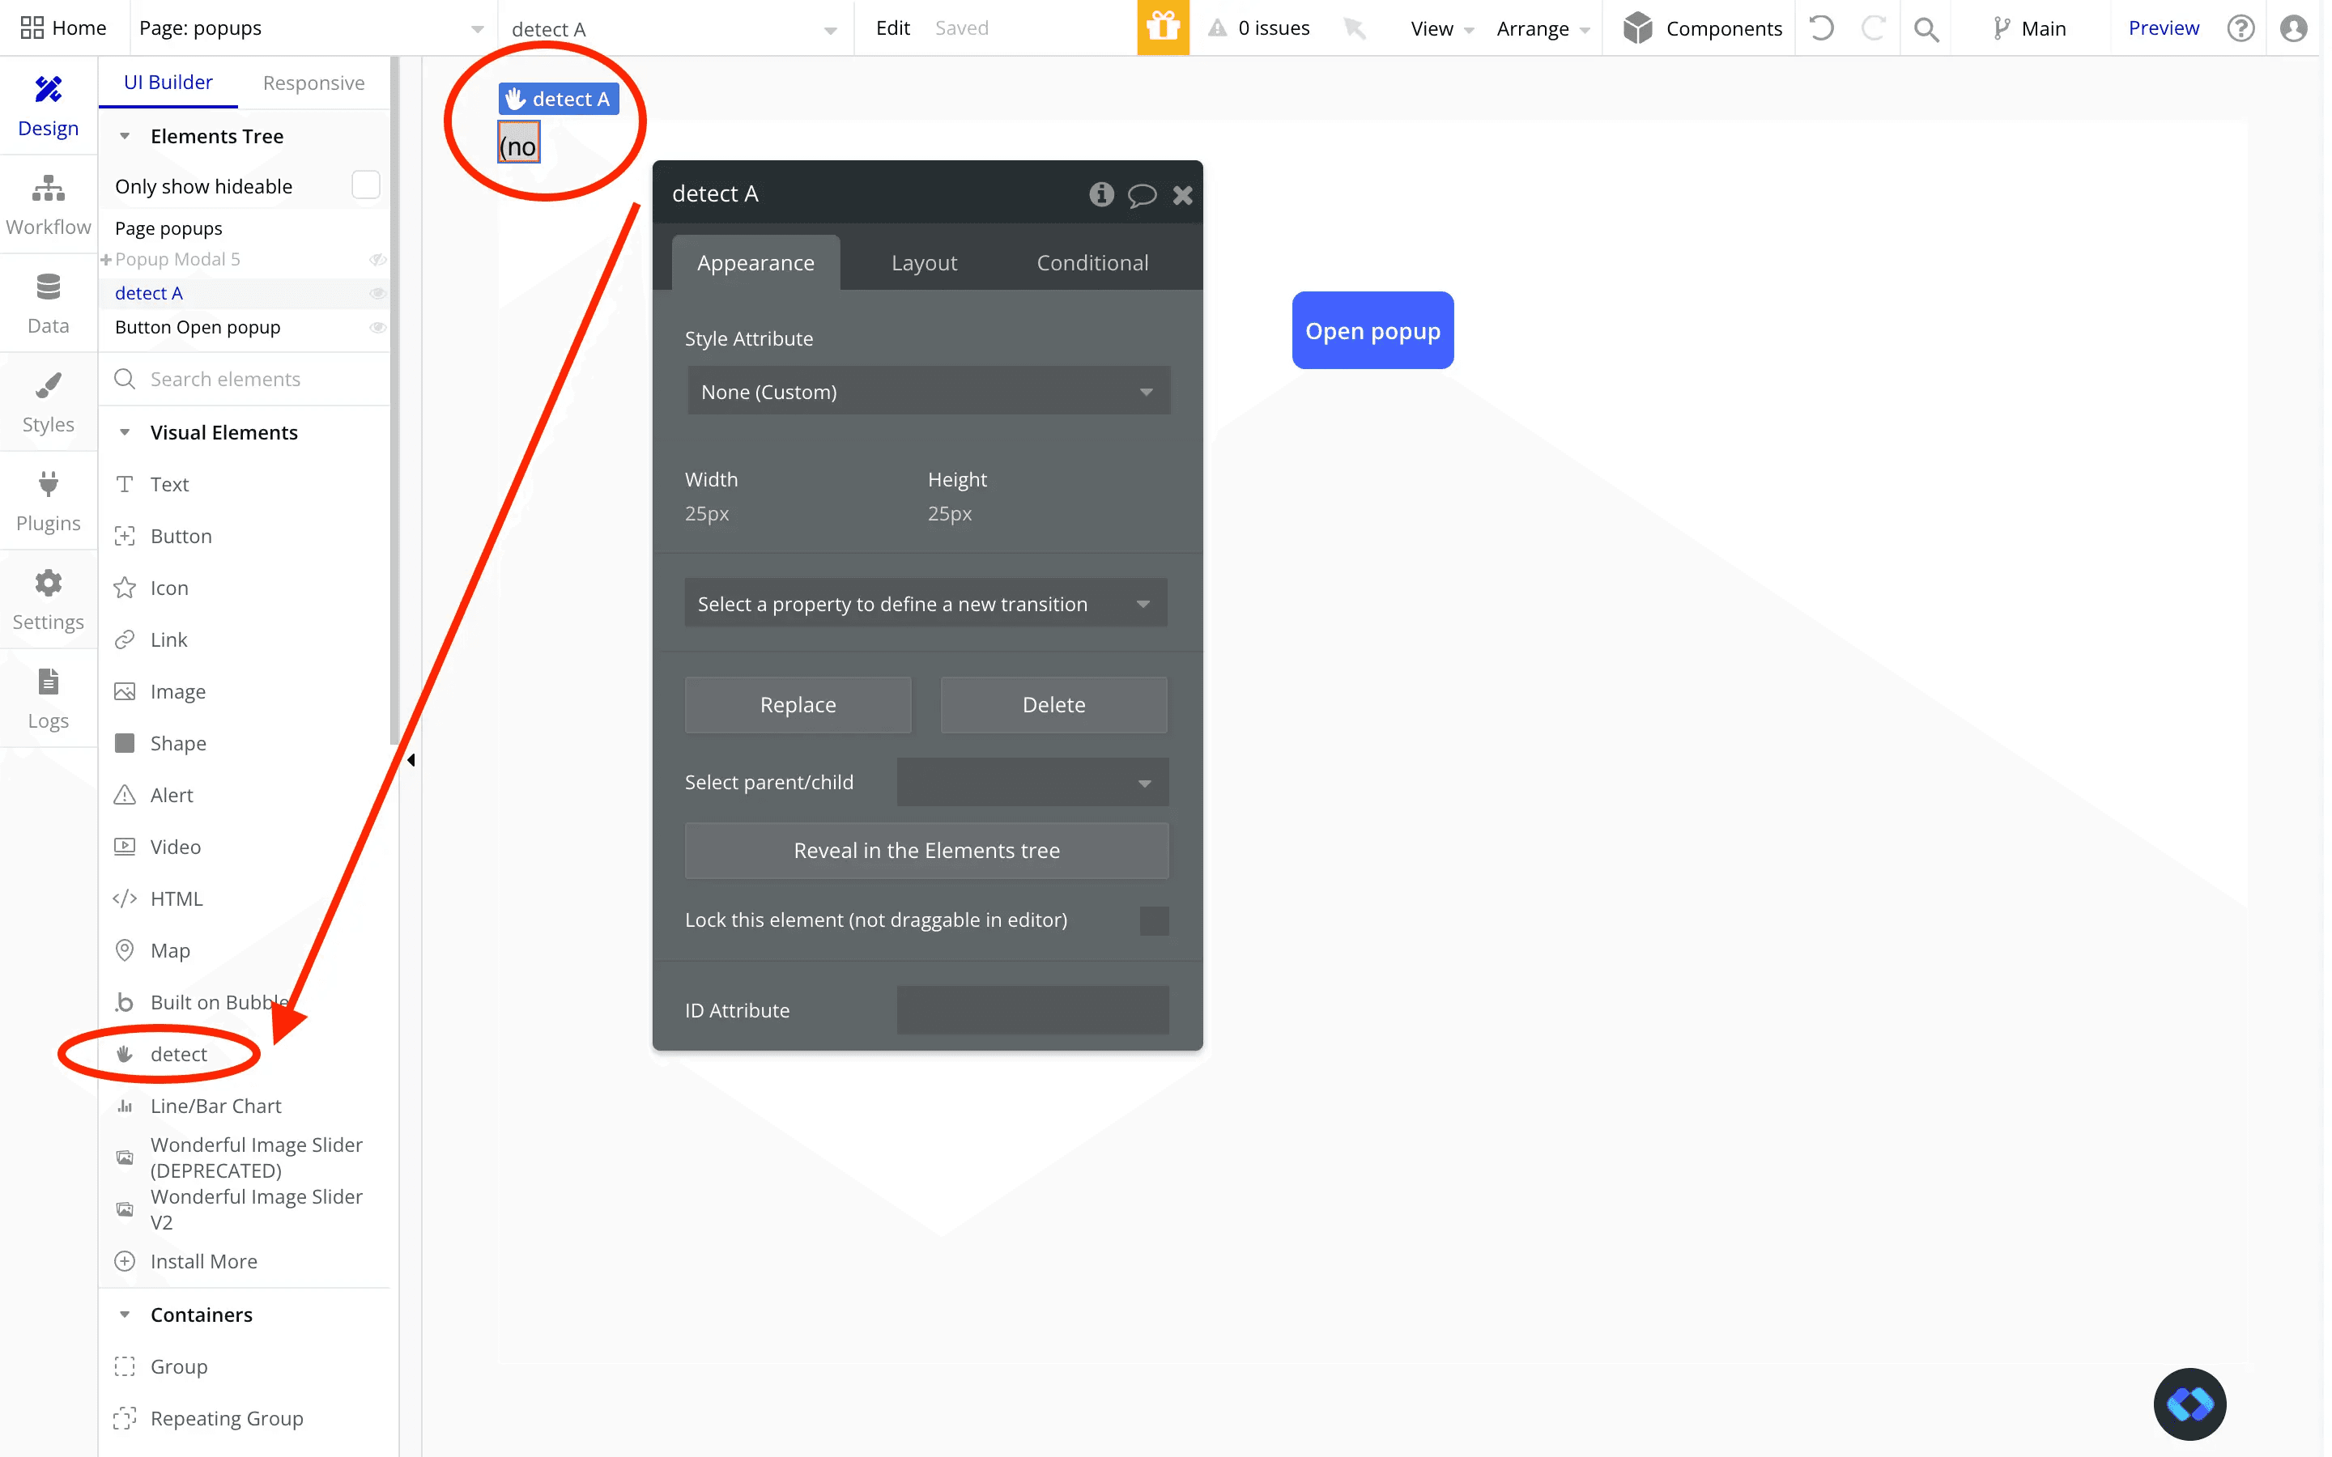This screenshot has width=2332, height=1457.
Task: Switch to the Data panel
Action: (x=49, y=303)
